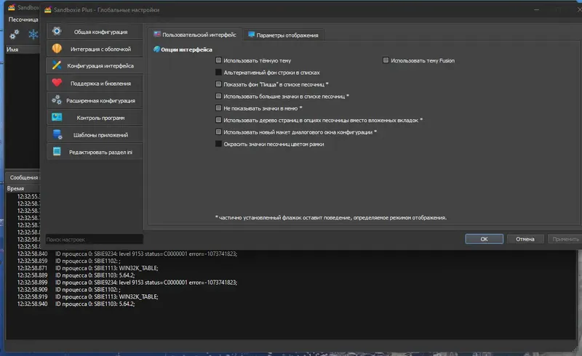Click the ini file editor icon
The image size is (582, 356).
click(x=57, y=151)
